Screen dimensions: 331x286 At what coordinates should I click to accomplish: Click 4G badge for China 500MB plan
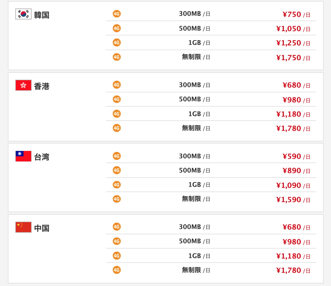coord(117,241)
